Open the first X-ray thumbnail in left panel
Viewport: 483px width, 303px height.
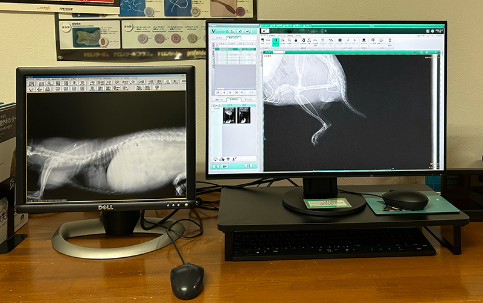click(x=229, y=116)
